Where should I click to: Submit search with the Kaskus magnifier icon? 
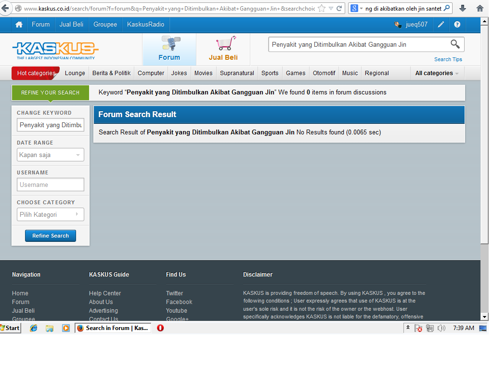[x=455, y=44]
